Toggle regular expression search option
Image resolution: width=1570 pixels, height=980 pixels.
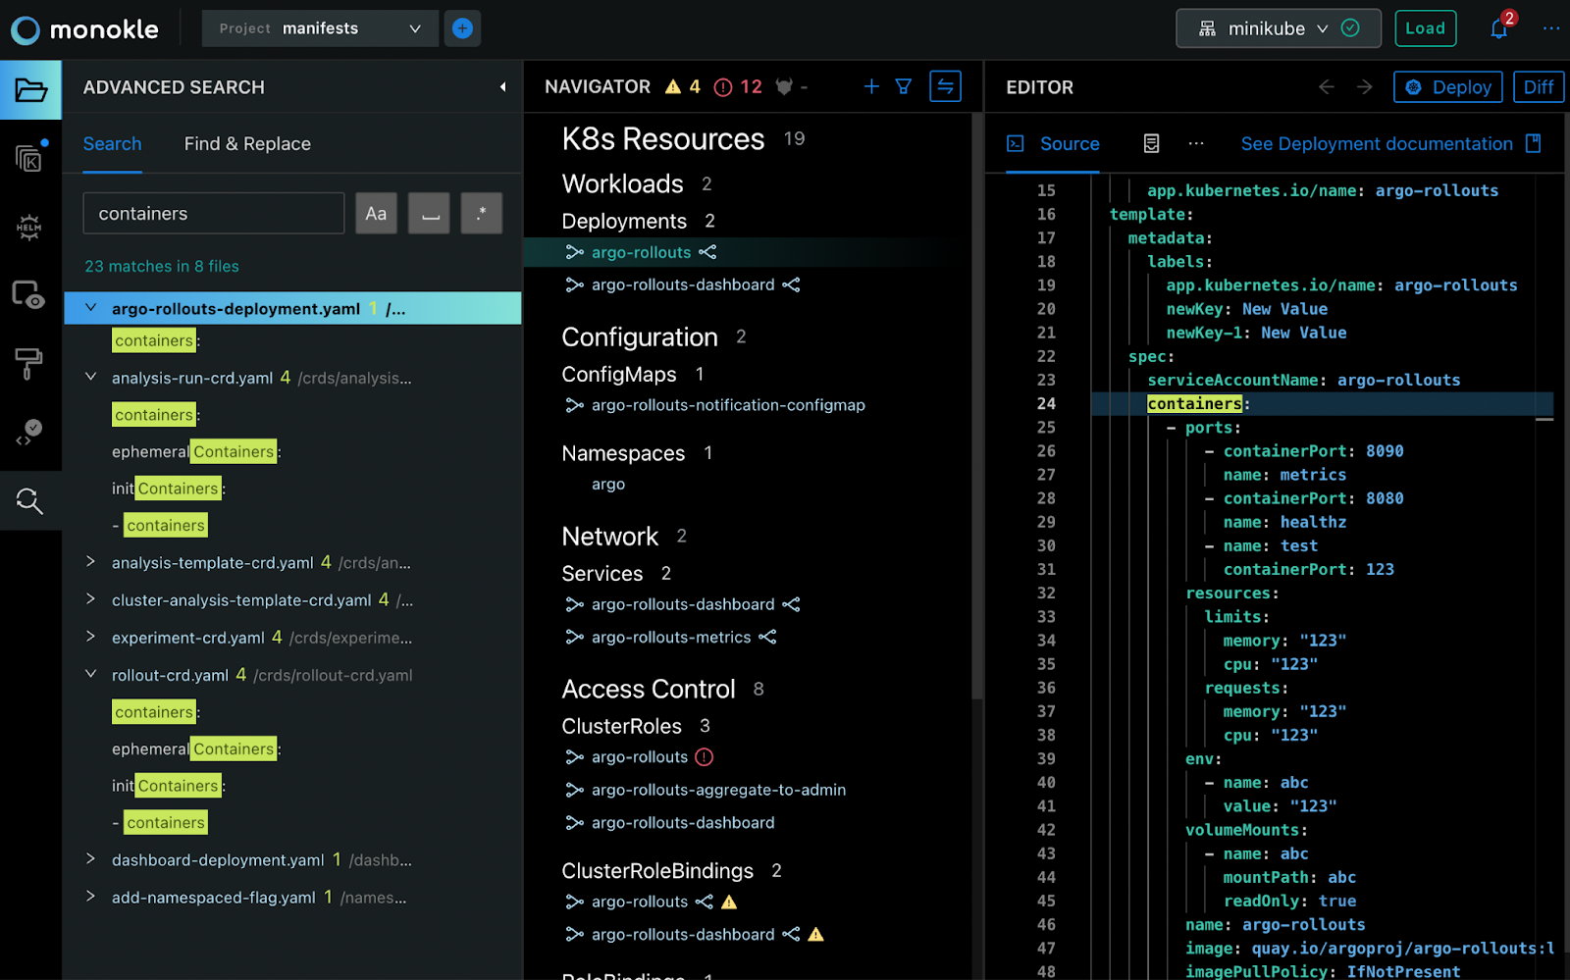(x=481, y=213)
